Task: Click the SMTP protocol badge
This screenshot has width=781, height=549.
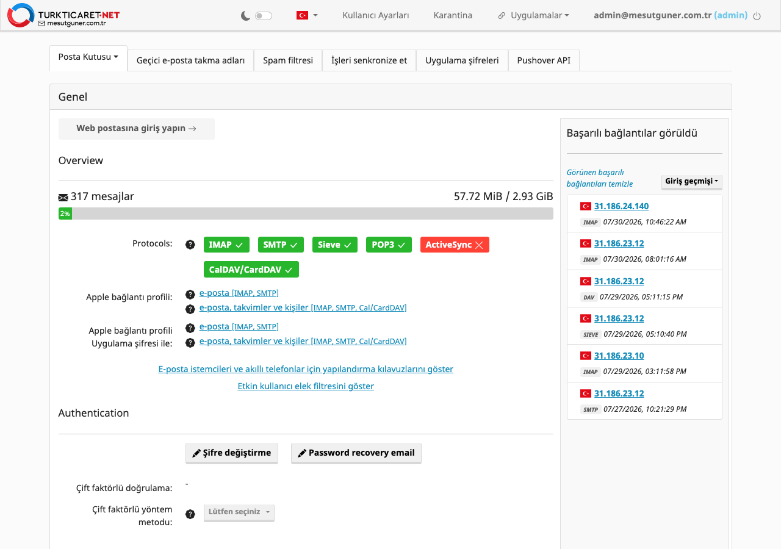Action: (x=281, y=245)
